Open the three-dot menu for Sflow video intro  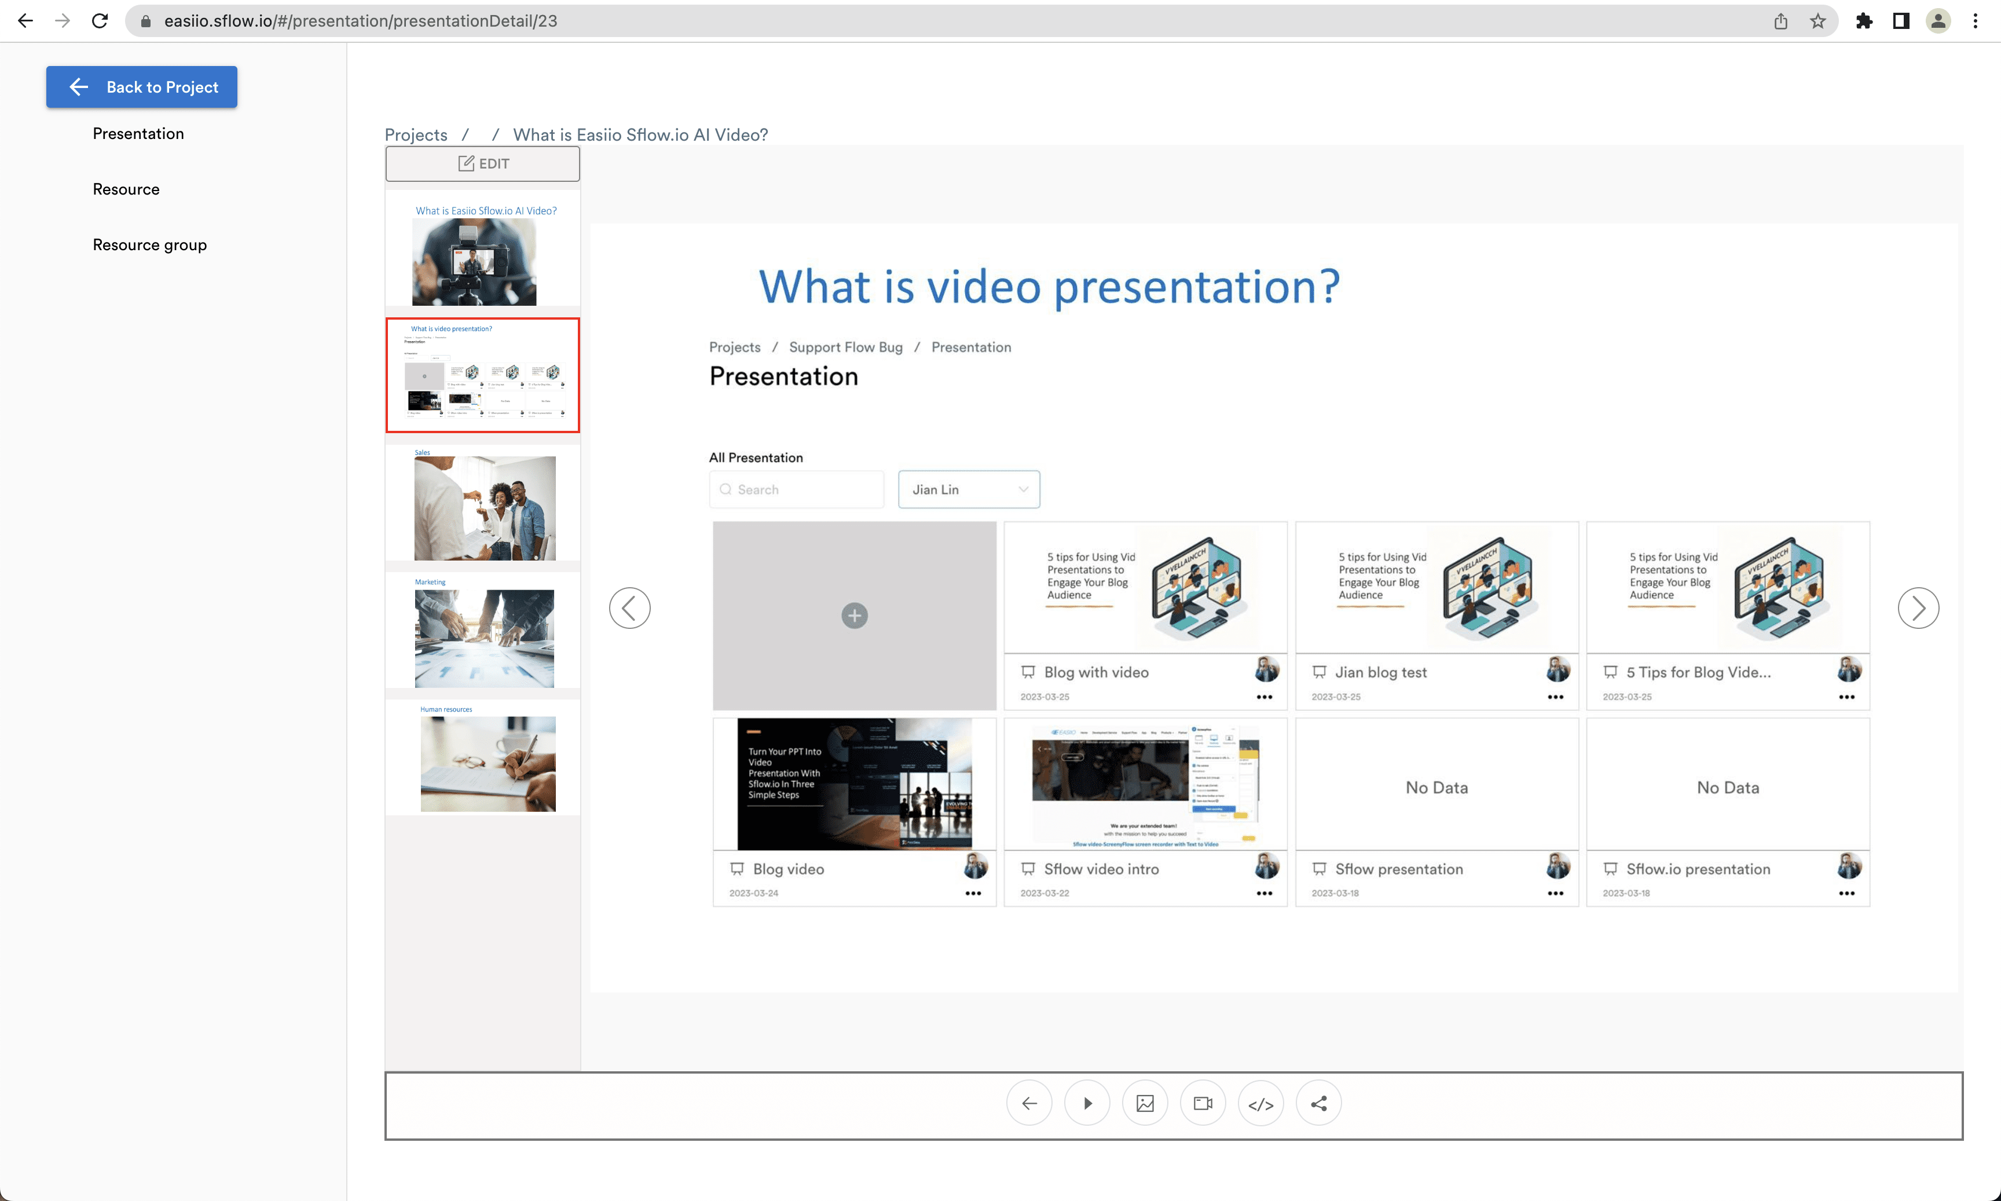[x=1264, y=894]
